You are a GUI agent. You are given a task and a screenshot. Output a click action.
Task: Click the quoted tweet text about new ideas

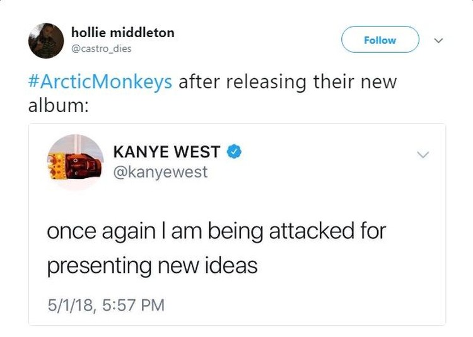(216, 248)
